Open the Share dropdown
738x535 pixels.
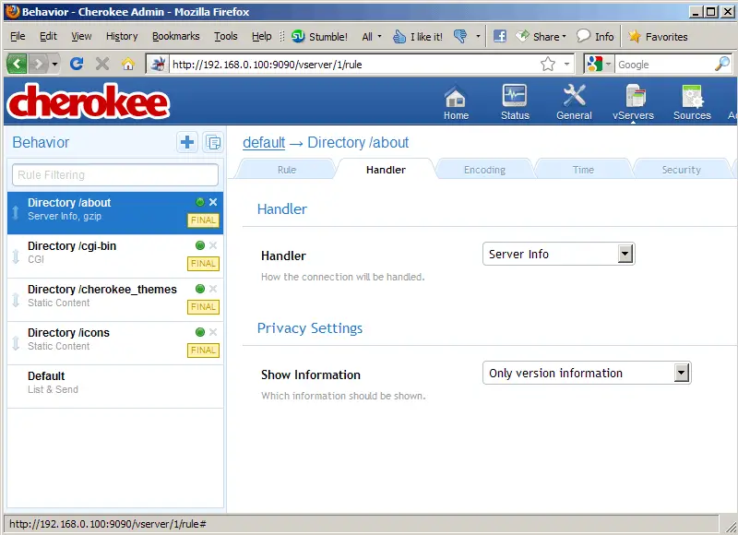542,36
